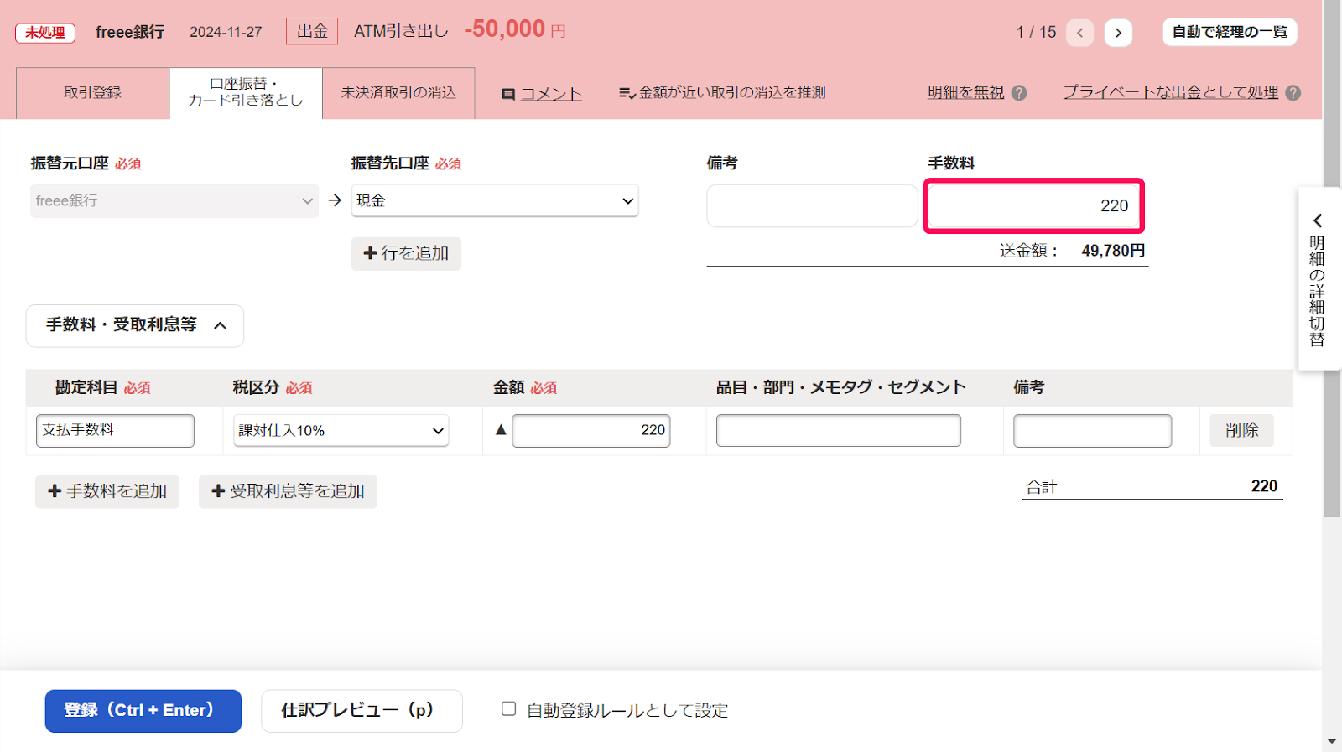The height and width of the screenshot is (752, 1342).
Task: Click the 手数料 field showing 220
Action: pos(1034,206)
